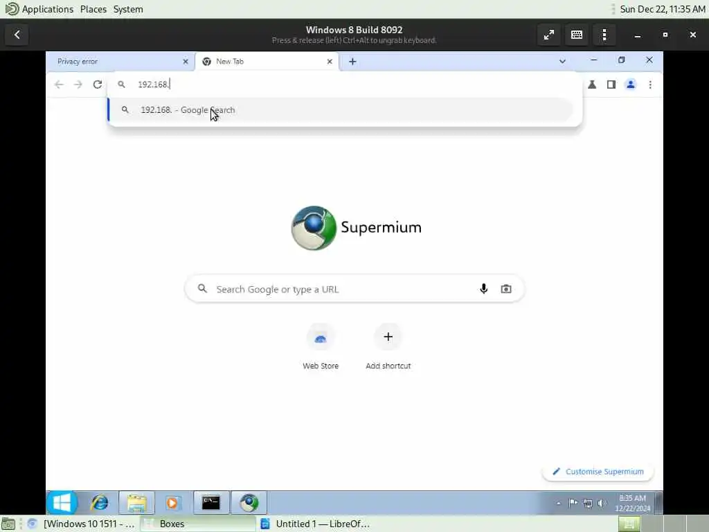Open the profile avatar menu

(x=630, y=85)
